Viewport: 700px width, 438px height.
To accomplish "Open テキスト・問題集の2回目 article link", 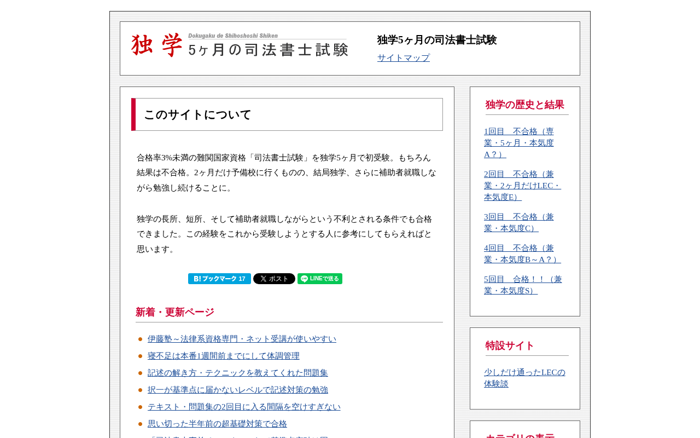I will point(244,407).
